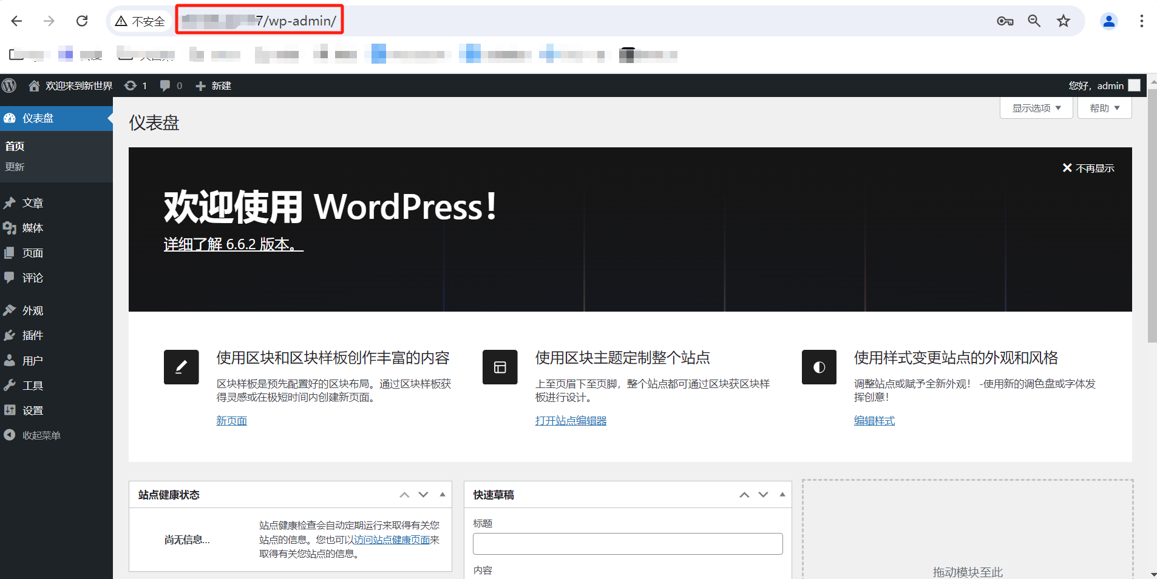This screenshot has height=579, width=1157.
Task: Click the half-circle styles icon
Action: (x=819, y=367)
